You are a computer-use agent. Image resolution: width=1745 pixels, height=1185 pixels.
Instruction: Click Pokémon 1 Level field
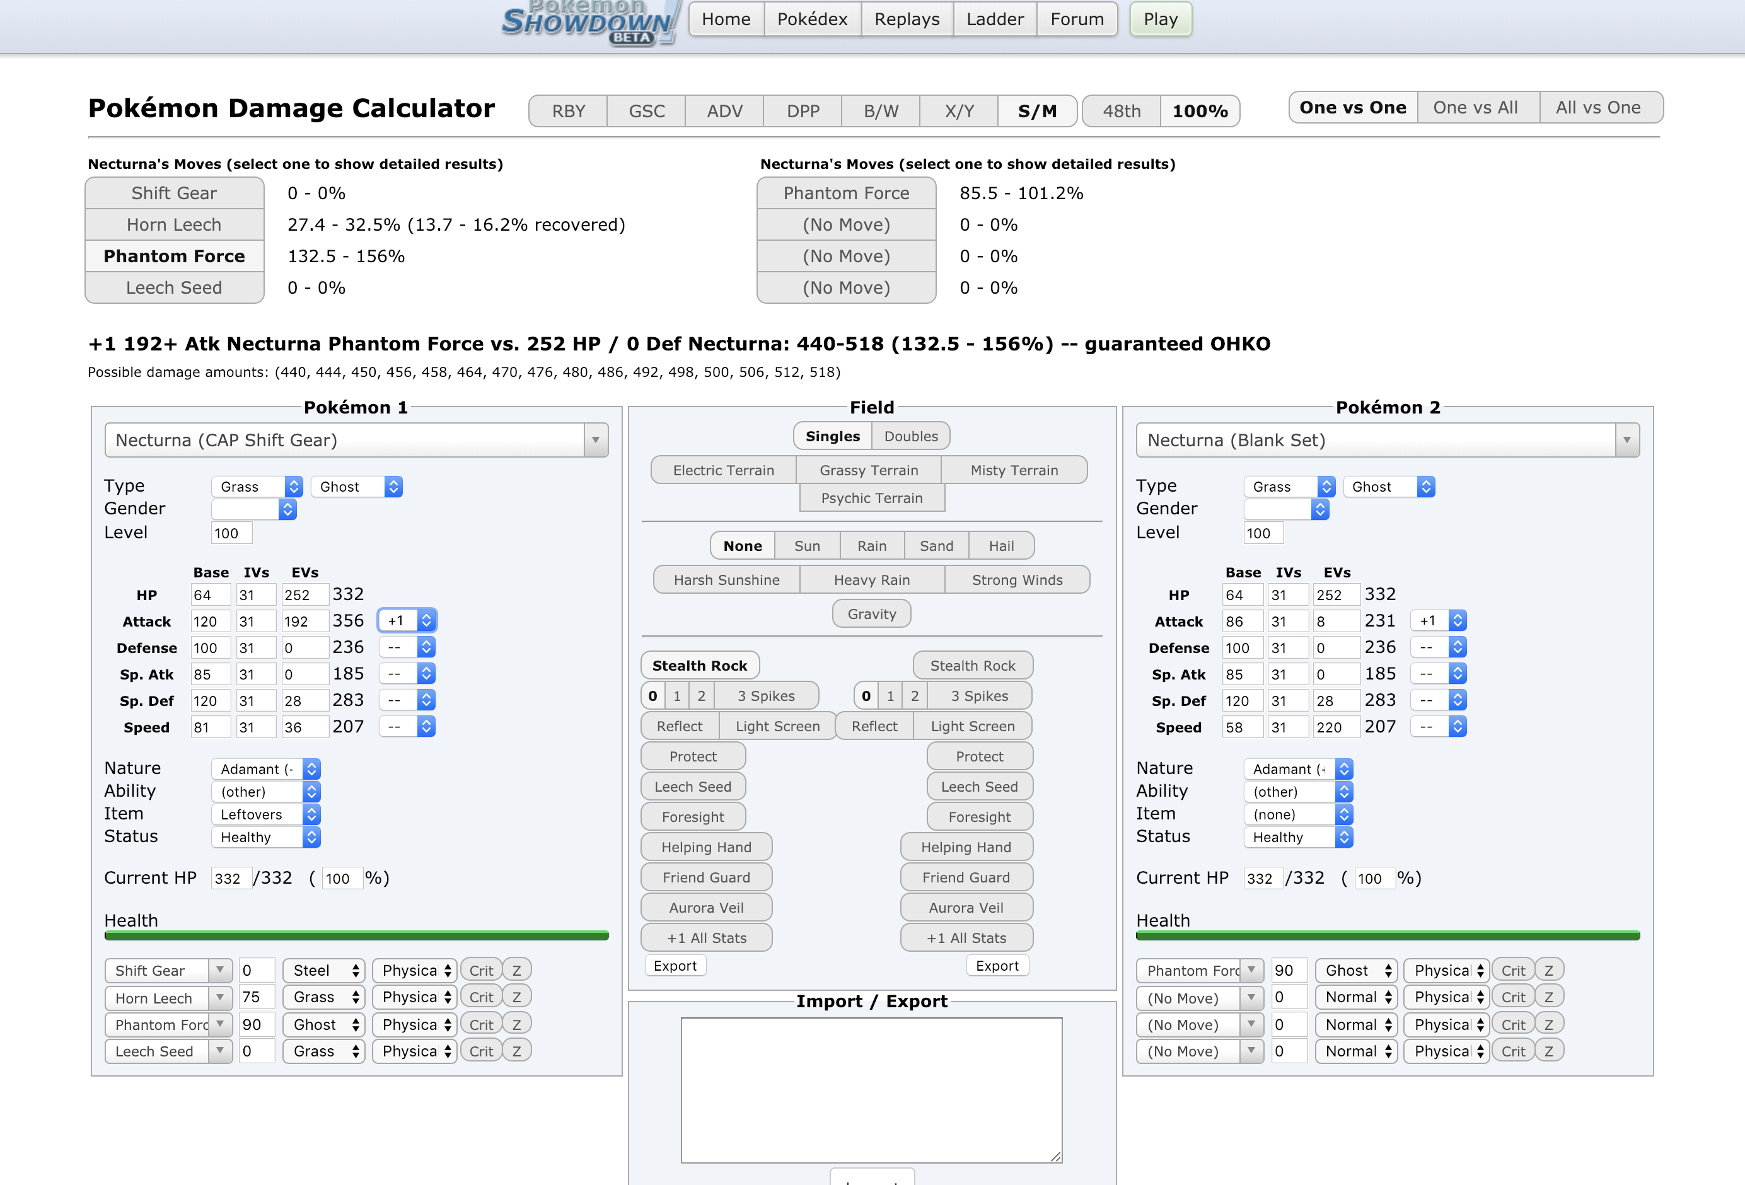click(231, 533)
